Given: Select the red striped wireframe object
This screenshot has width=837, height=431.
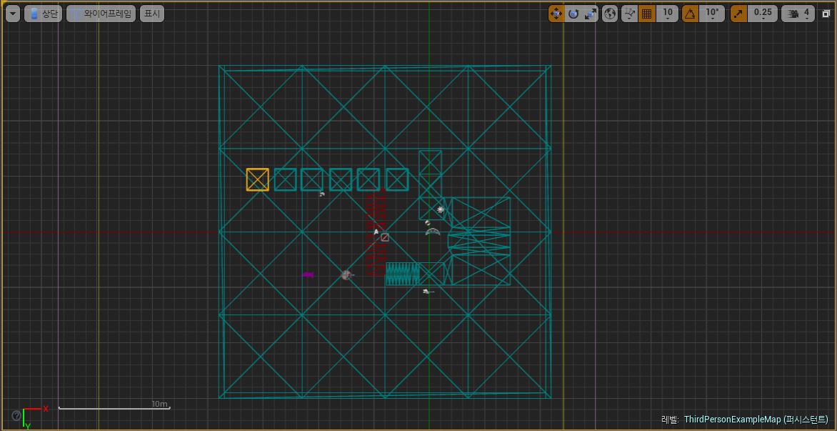Looking at the screenshot, I should click(x=376, y=232).
